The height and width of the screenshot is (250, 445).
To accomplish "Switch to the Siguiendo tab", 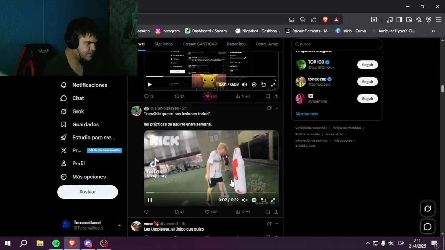I will coord(163,44).
